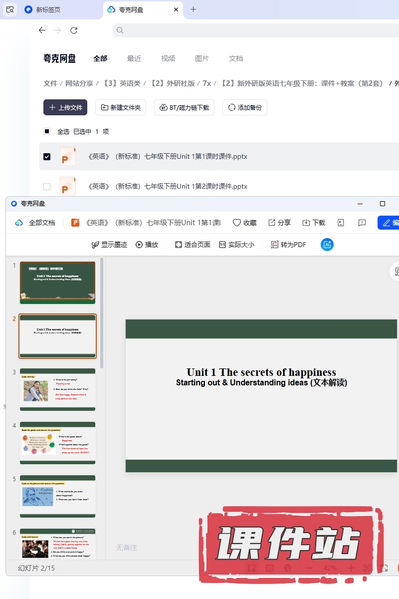
Task: Click the 新建文件夹 button
Action: click(121, 107)
